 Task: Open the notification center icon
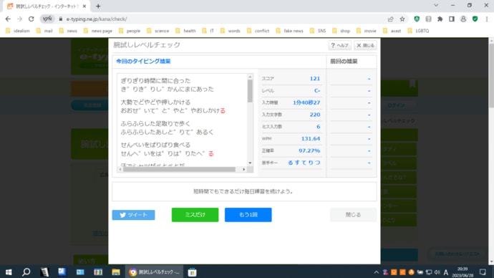483,272
